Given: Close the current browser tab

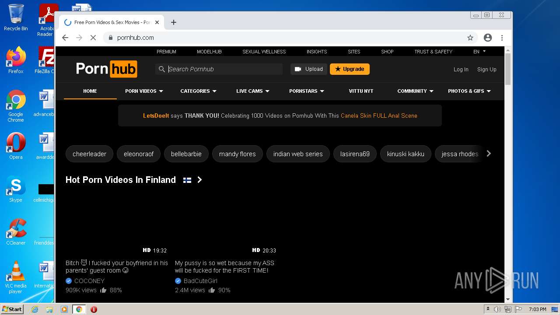Looking at the screenshot, I should [157, 22].
